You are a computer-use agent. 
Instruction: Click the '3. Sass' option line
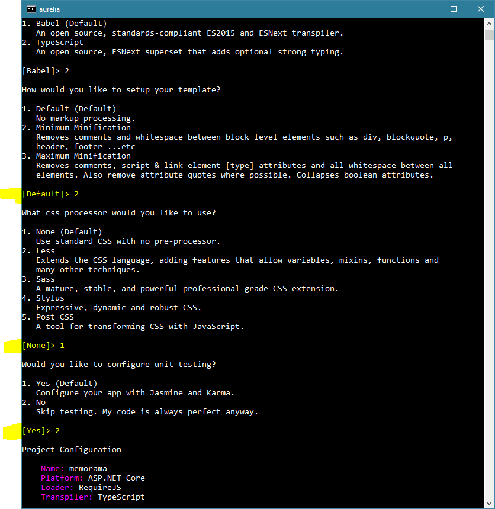click(38, 279)
